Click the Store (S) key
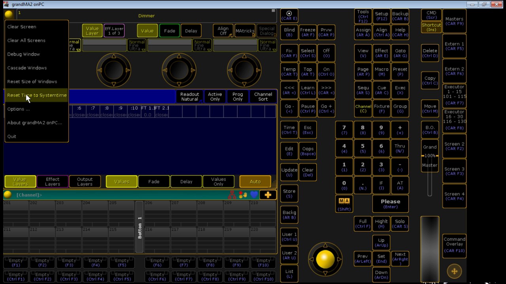This screenshot has width=506, height=284. (289, 193)
